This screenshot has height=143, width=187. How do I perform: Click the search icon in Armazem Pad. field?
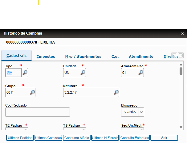click(140, 73)
